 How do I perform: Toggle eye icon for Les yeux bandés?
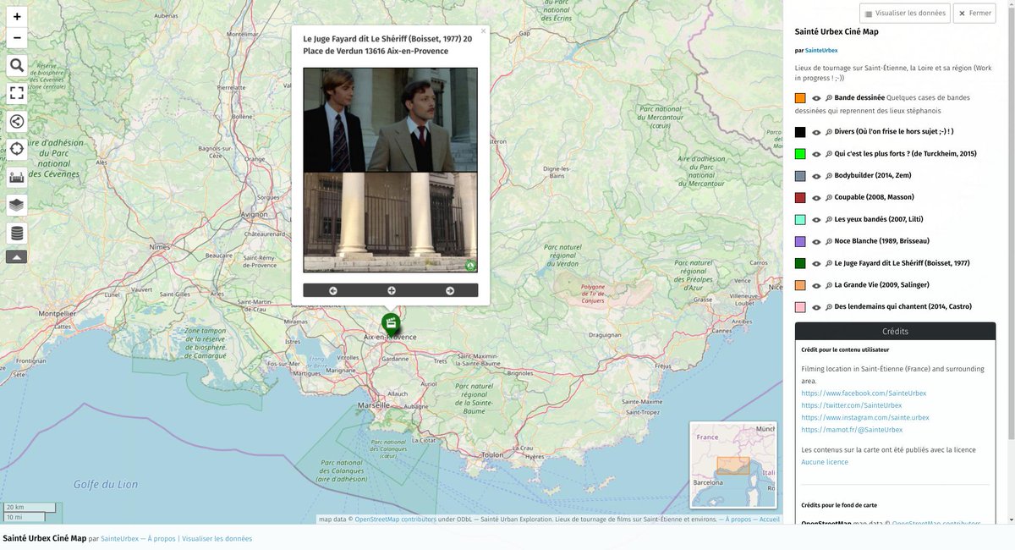816,220
